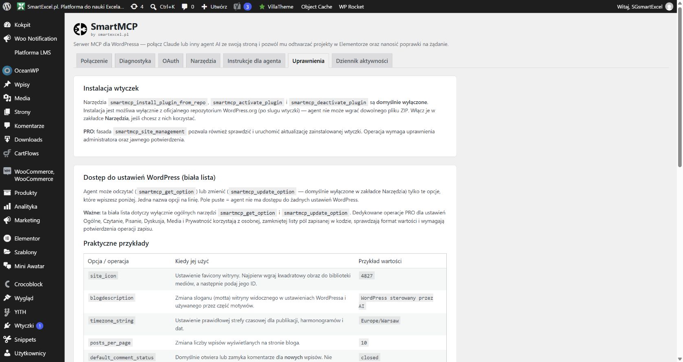The image size is (683, 362).
Task: Open Wygląd paintbrush icon
Action: tap(7, 298)
